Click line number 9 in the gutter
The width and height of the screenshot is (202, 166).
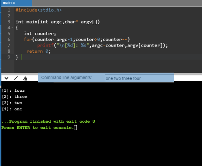pyautogui.click(x=9, y=57)
